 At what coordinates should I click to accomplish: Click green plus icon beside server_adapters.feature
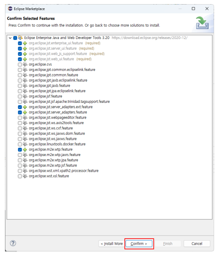click(25, 112)
